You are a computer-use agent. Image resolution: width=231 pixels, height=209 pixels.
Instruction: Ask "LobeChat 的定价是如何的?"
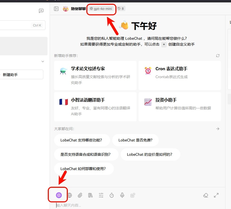pyautogui.click(x=150, y=154)
